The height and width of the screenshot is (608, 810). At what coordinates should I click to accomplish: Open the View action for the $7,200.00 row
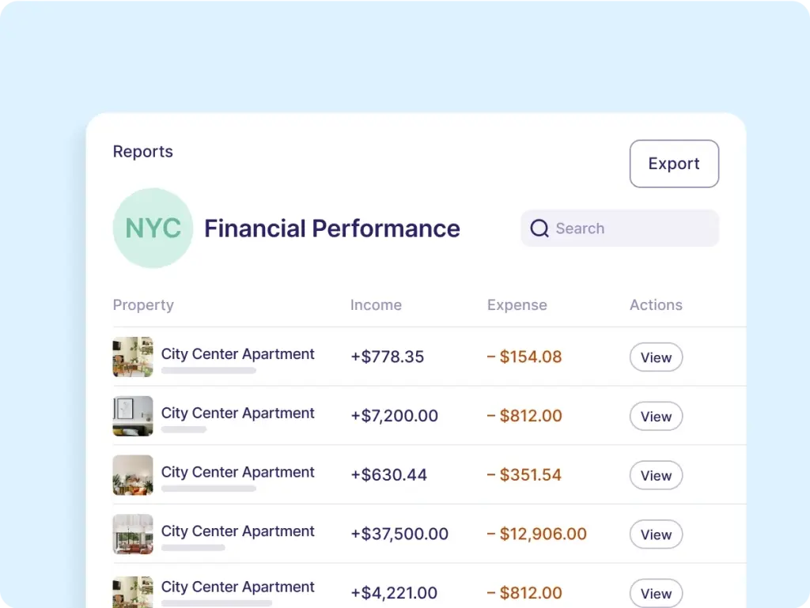point(656,416)
